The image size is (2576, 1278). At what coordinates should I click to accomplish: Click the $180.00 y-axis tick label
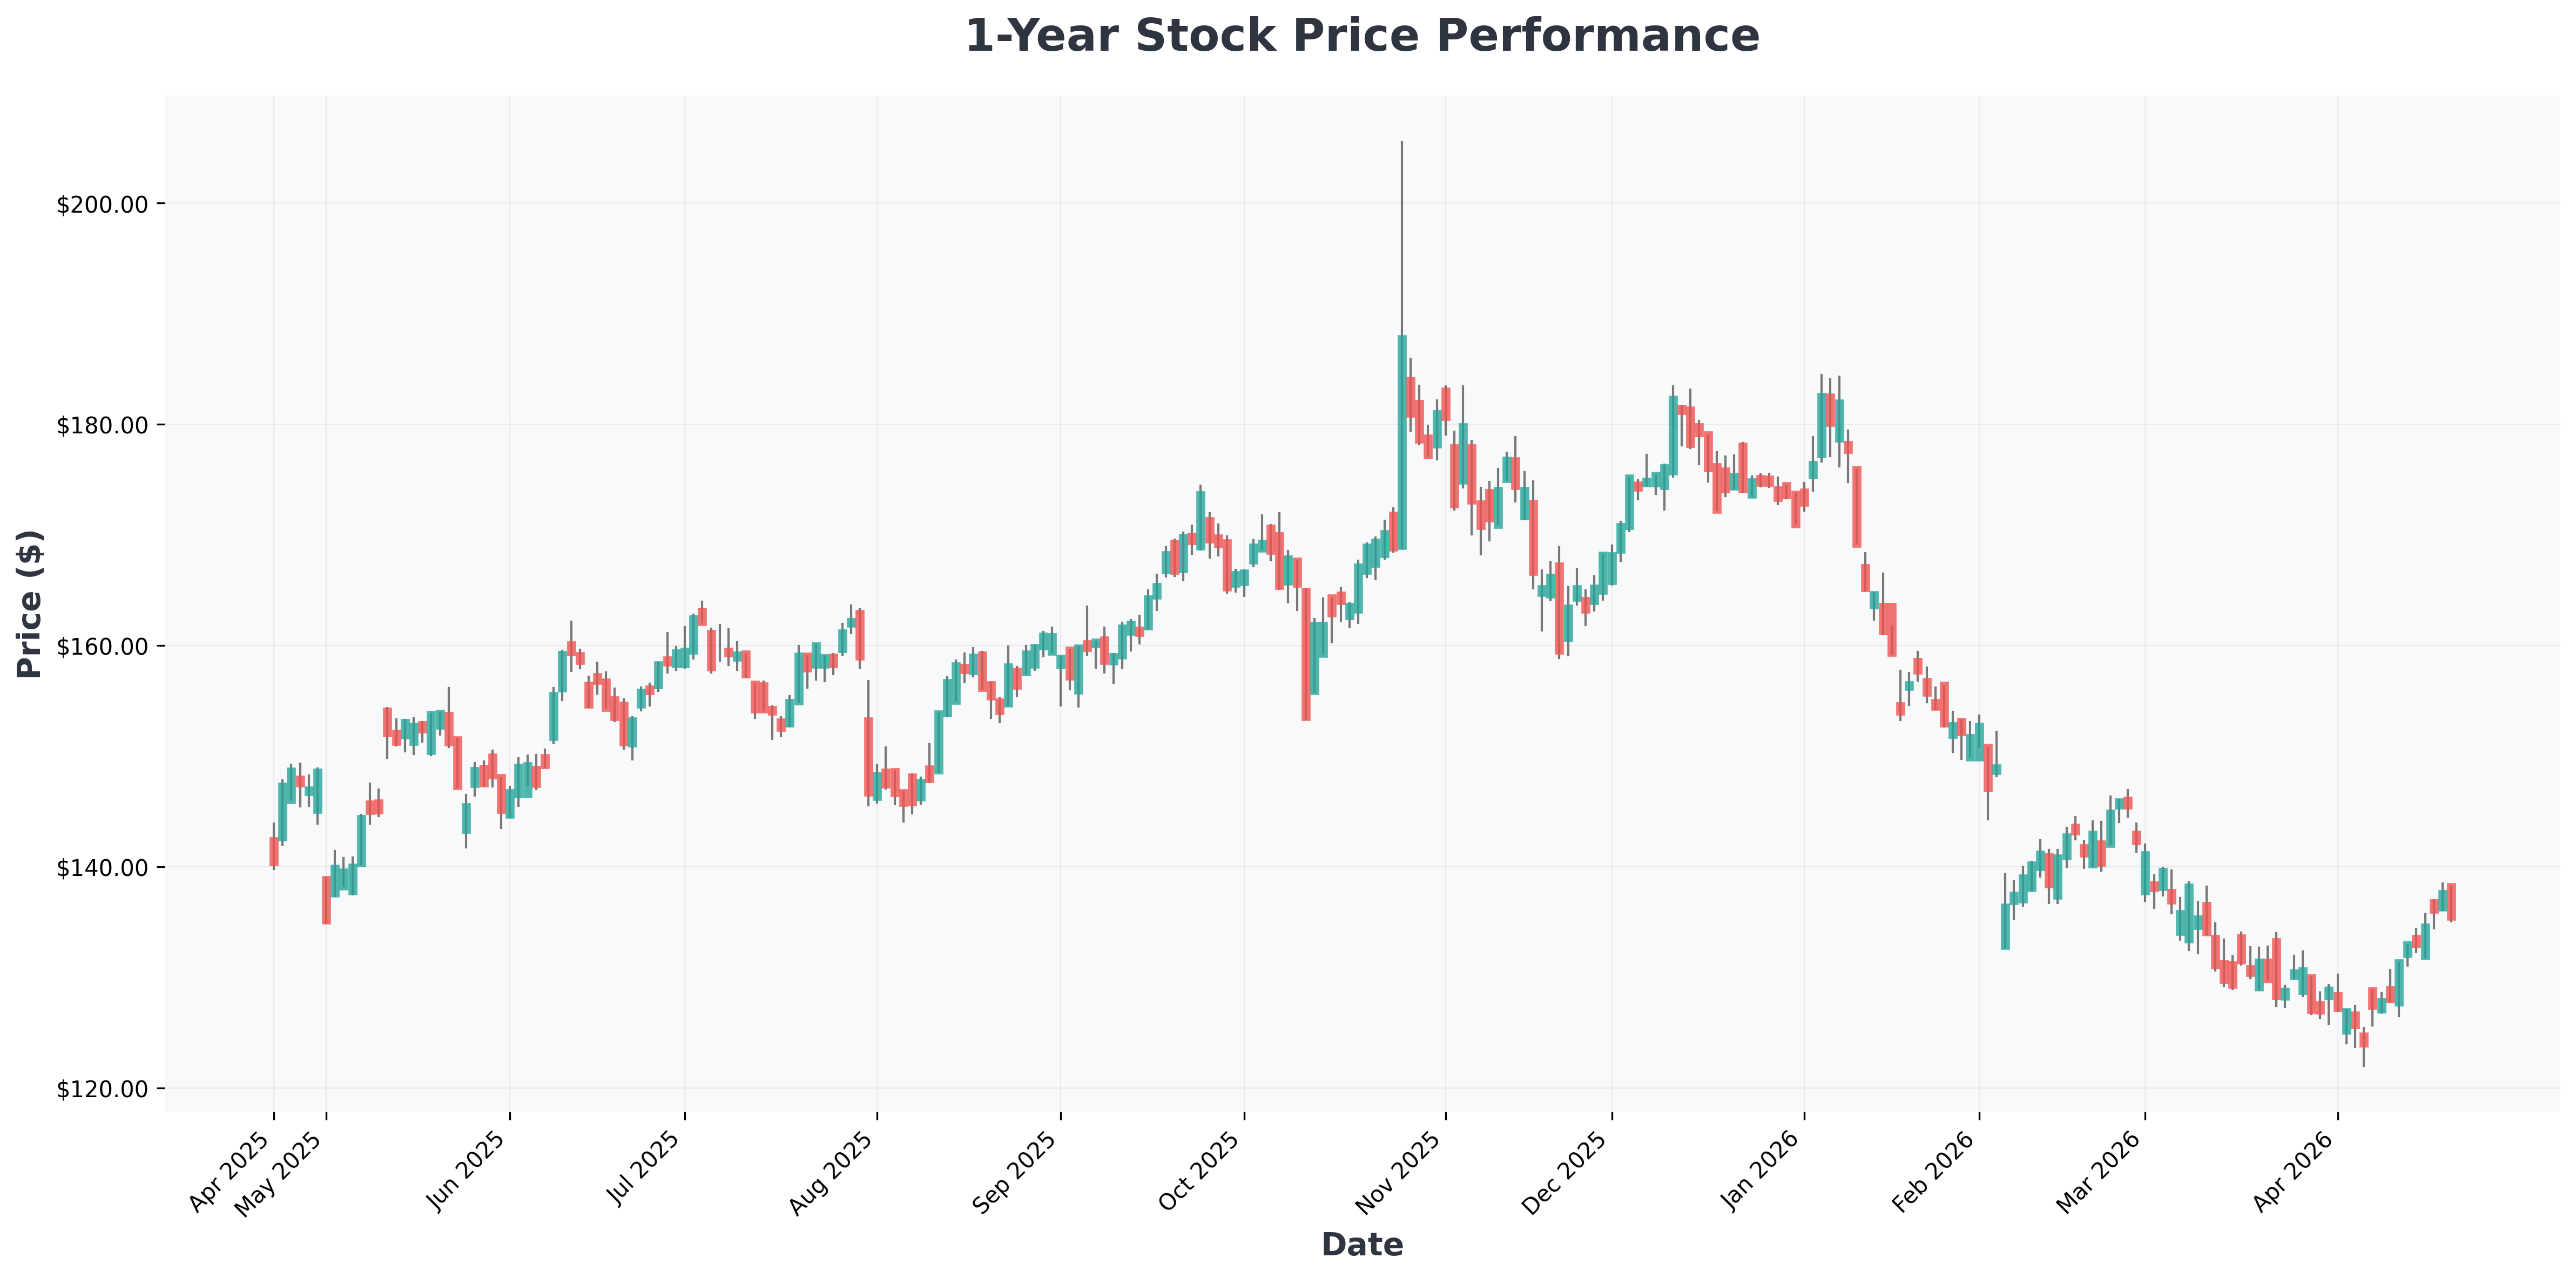point(103,425)
